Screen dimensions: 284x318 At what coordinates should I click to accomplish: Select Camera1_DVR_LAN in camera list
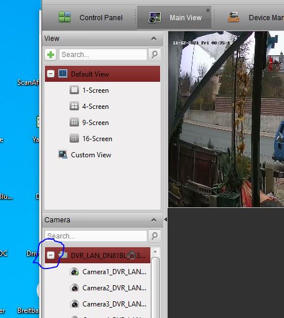(114, 272)
